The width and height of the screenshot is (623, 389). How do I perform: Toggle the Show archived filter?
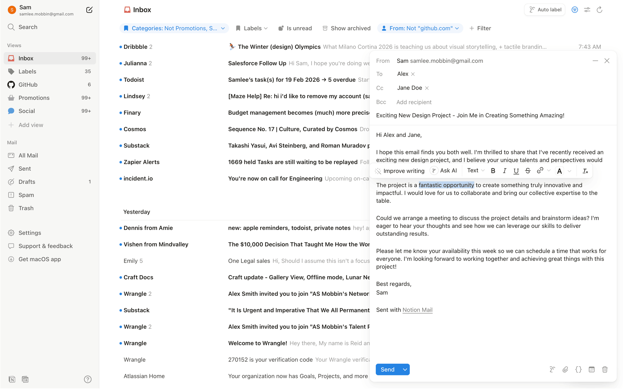click(346, 28)
